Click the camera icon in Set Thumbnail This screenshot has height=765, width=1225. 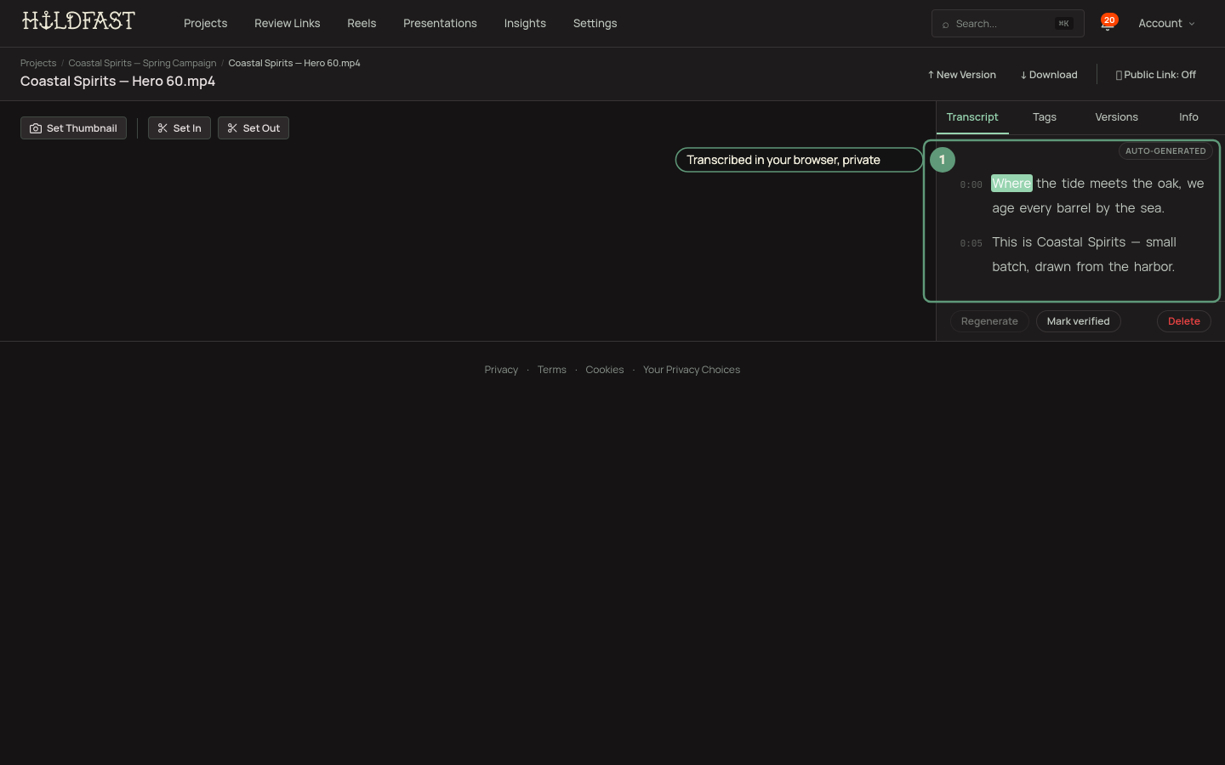(36, 128)
